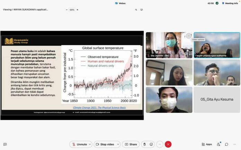This screenshot has width=241, height=150.
Task: Open audio options arrow beside Unmute
Action: (90, 144)
